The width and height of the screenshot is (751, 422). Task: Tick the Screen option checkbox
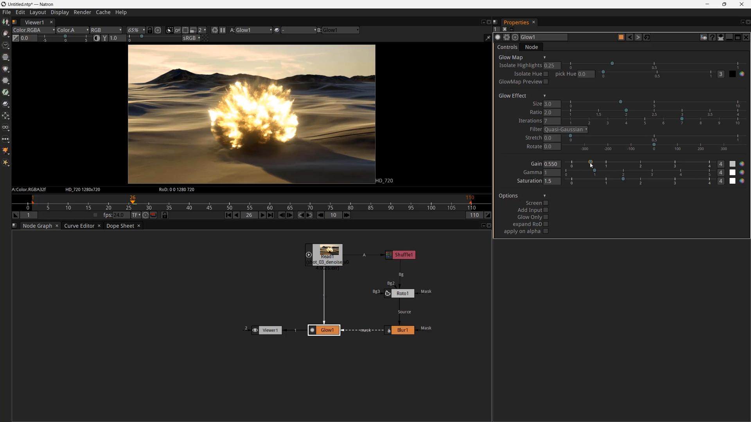[546, 203]
